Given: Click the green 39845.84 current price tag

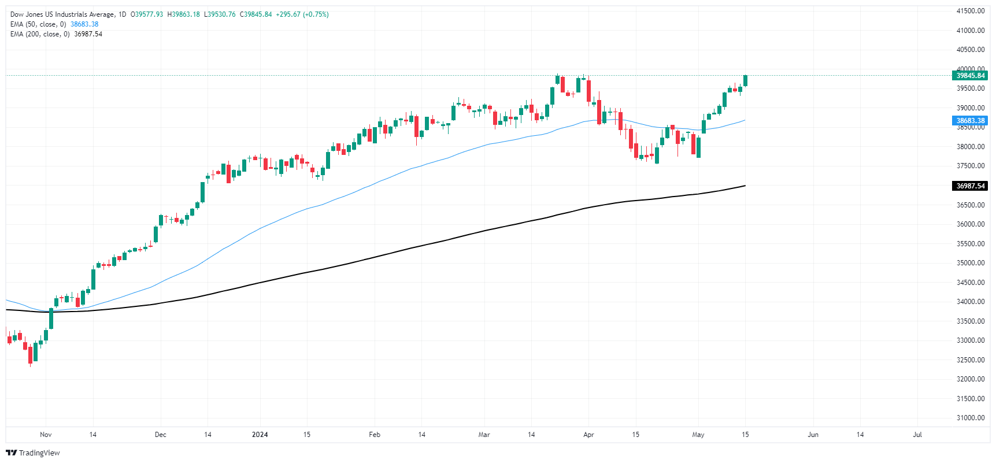Looking at the screenshot, I should pyautogui.click(x=970, y=76).
